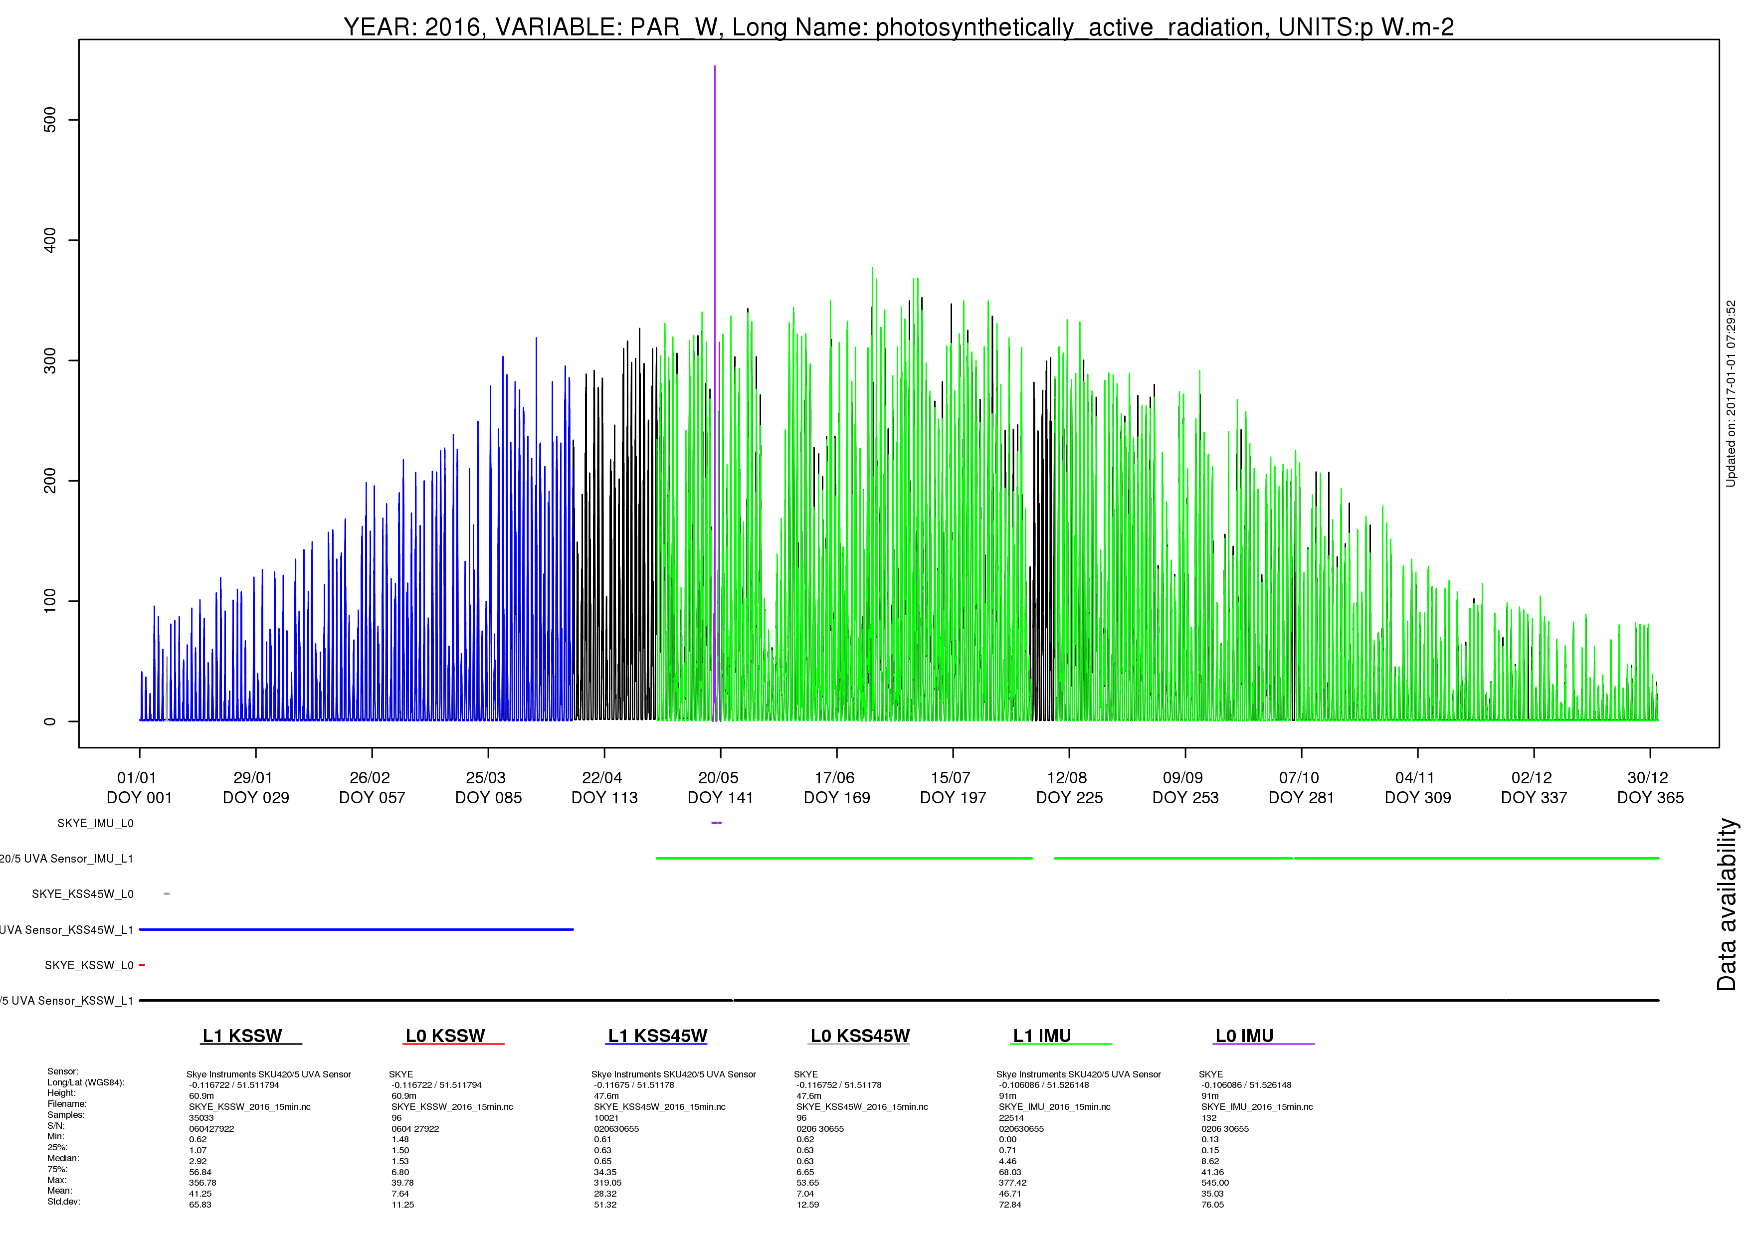Click the 'L0 KSSW' legend heading
1749x1237 pixels.
tap(445, 1036)
